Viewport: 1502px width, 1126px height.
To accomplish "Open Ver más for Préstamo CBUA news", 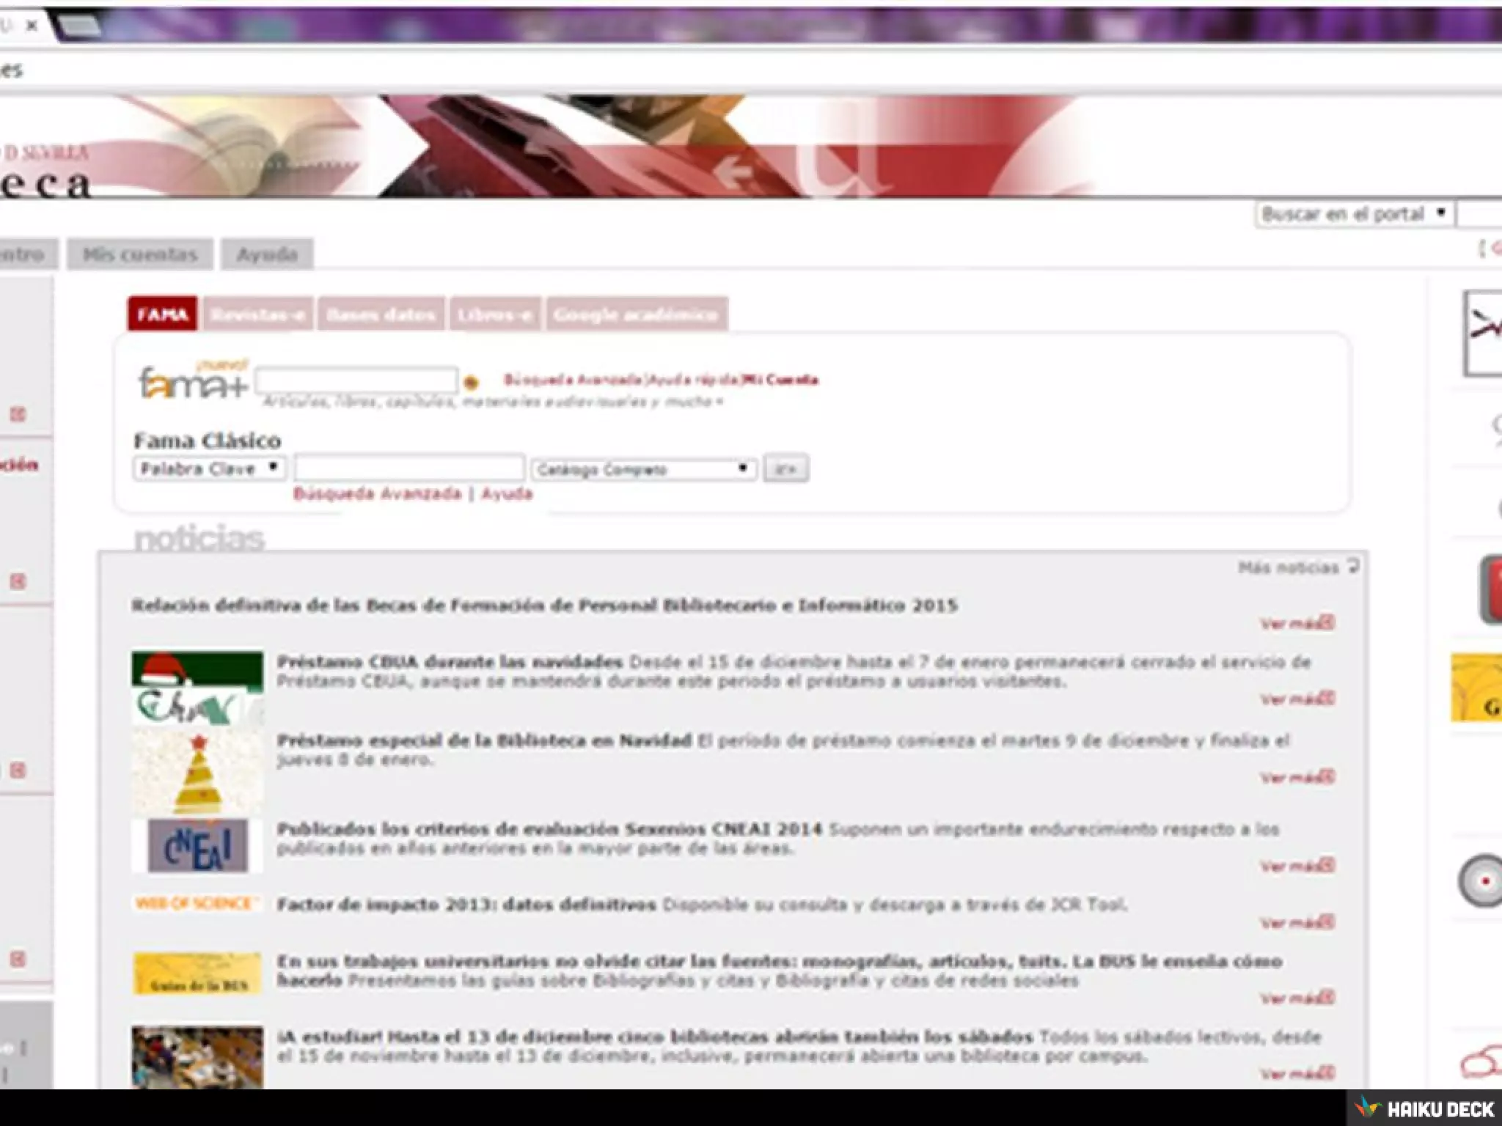I will pos(1297,699).
